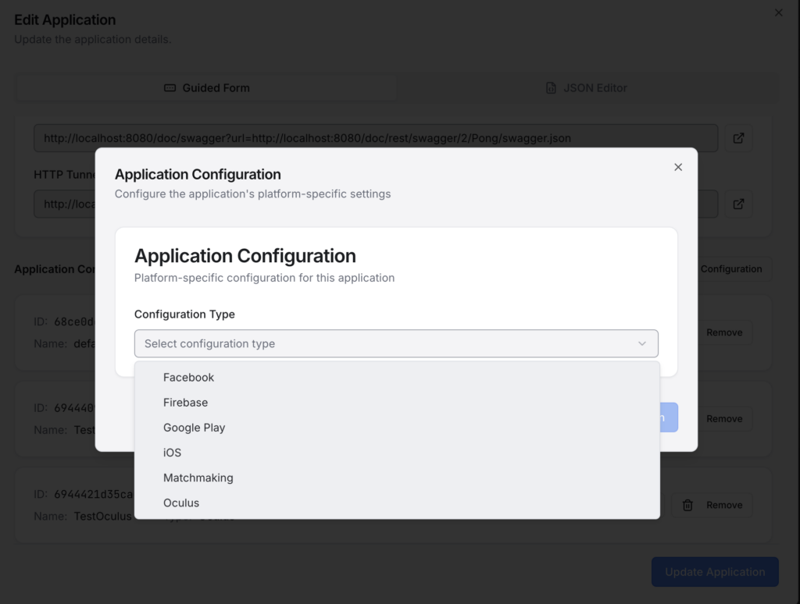Select the Google Play option
The height and width of the screenshot is (604, 800).
tap(194, 428)
